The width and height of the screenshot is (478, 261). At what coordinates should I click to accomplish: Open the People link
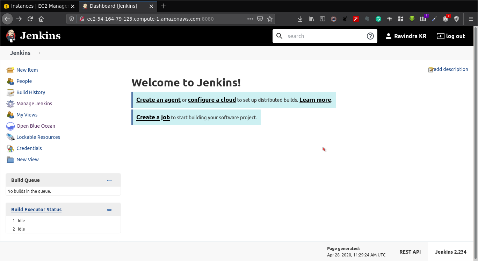(x=24, y=81)
